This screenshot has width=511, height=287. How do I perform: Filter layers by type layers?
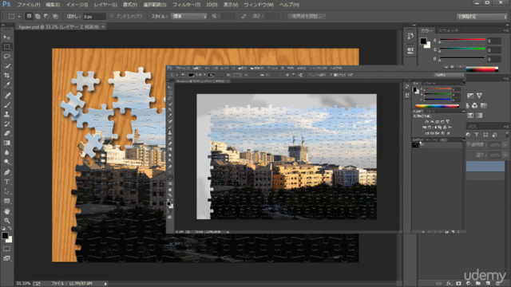[477, 135]
